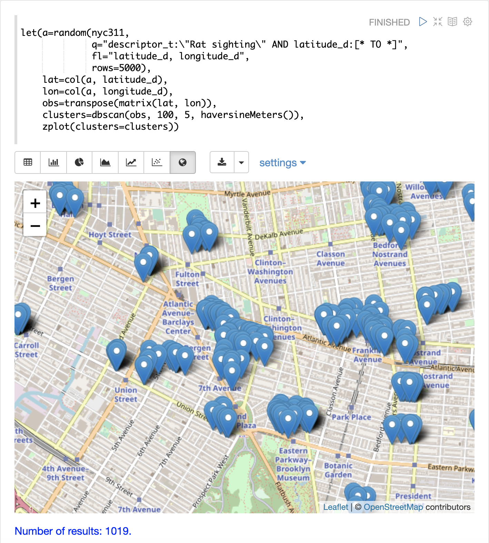
Task: Download the result data
Action: click(222, 162)
